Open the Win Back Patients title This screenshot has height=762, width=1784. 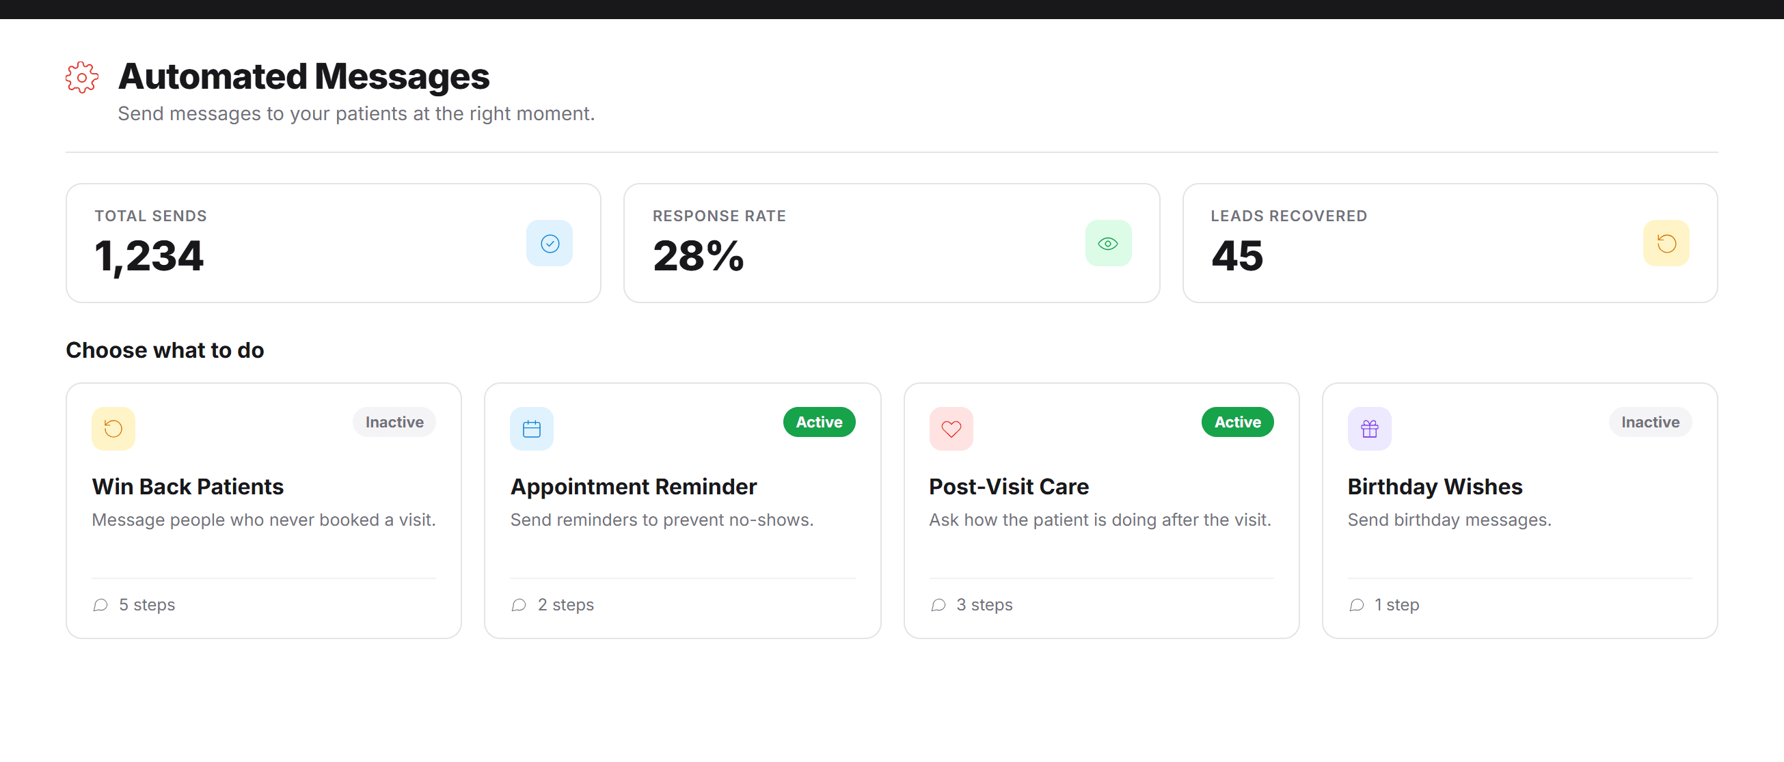[188, 487]
